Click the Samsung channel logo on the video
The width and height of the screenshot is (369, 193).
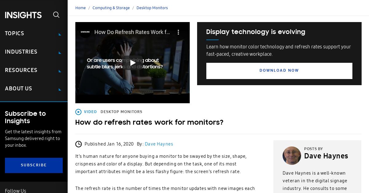(x=85, y=32)
